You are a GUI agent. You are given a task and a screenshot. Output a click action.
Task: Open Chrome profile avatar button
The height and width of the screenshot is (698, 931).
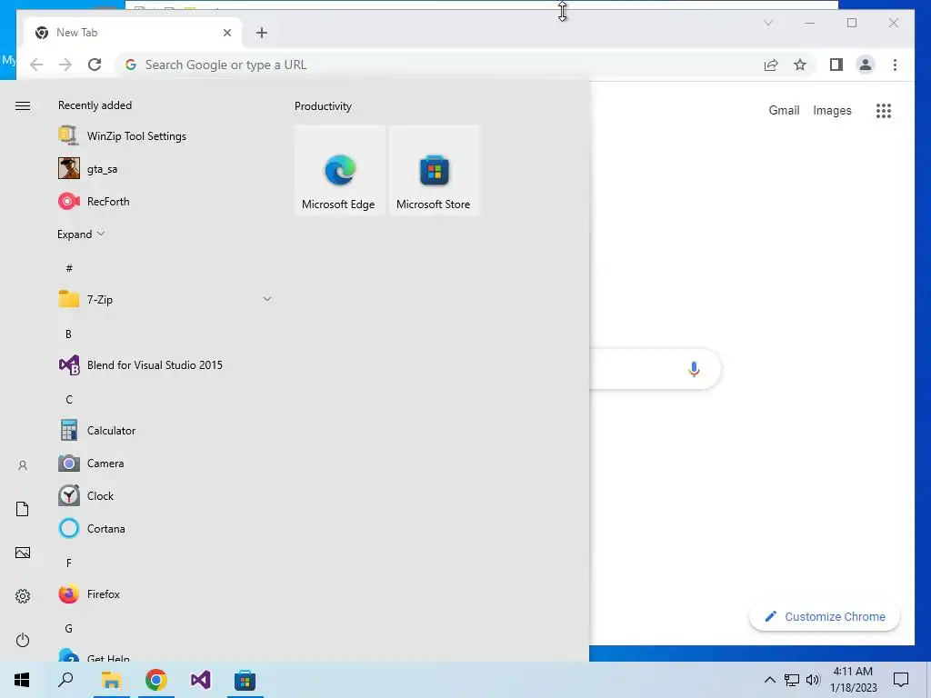click(x=866, y=65)
